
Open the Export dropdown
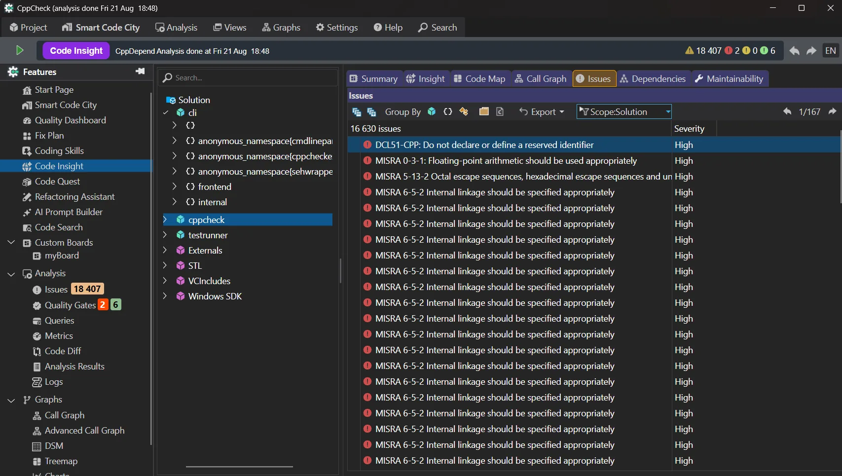(x=542, y=112)
